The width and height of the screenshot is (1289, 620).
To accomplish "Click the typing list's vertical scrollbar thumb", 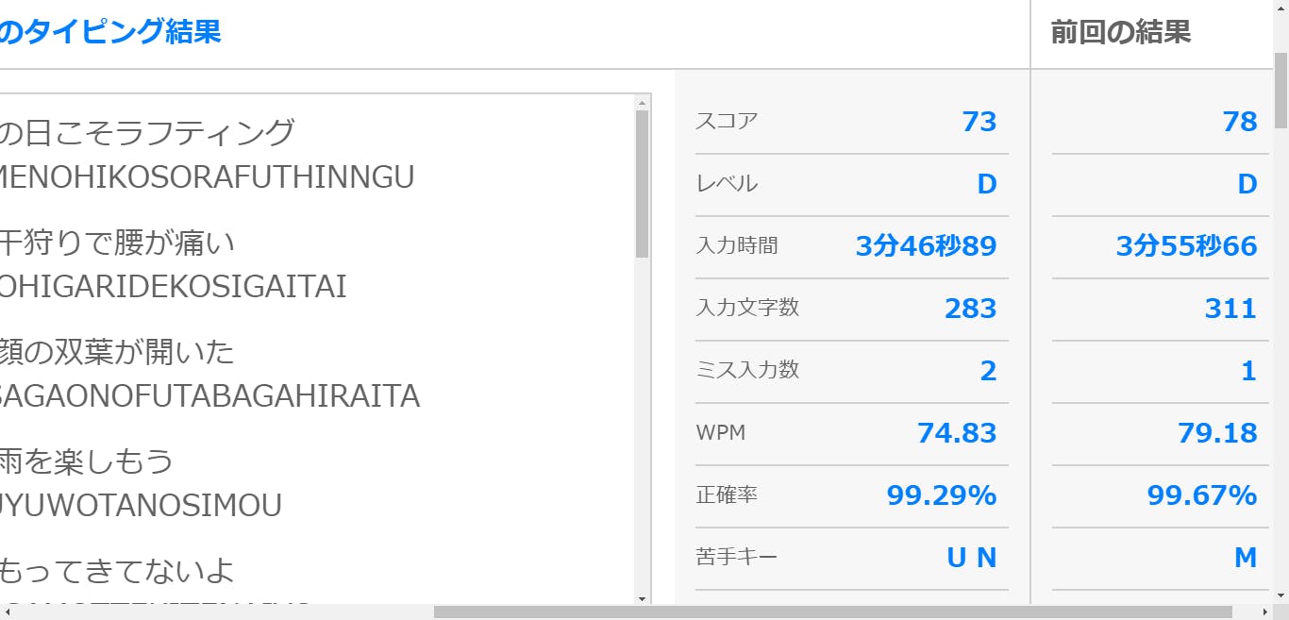I will point(643,184).
